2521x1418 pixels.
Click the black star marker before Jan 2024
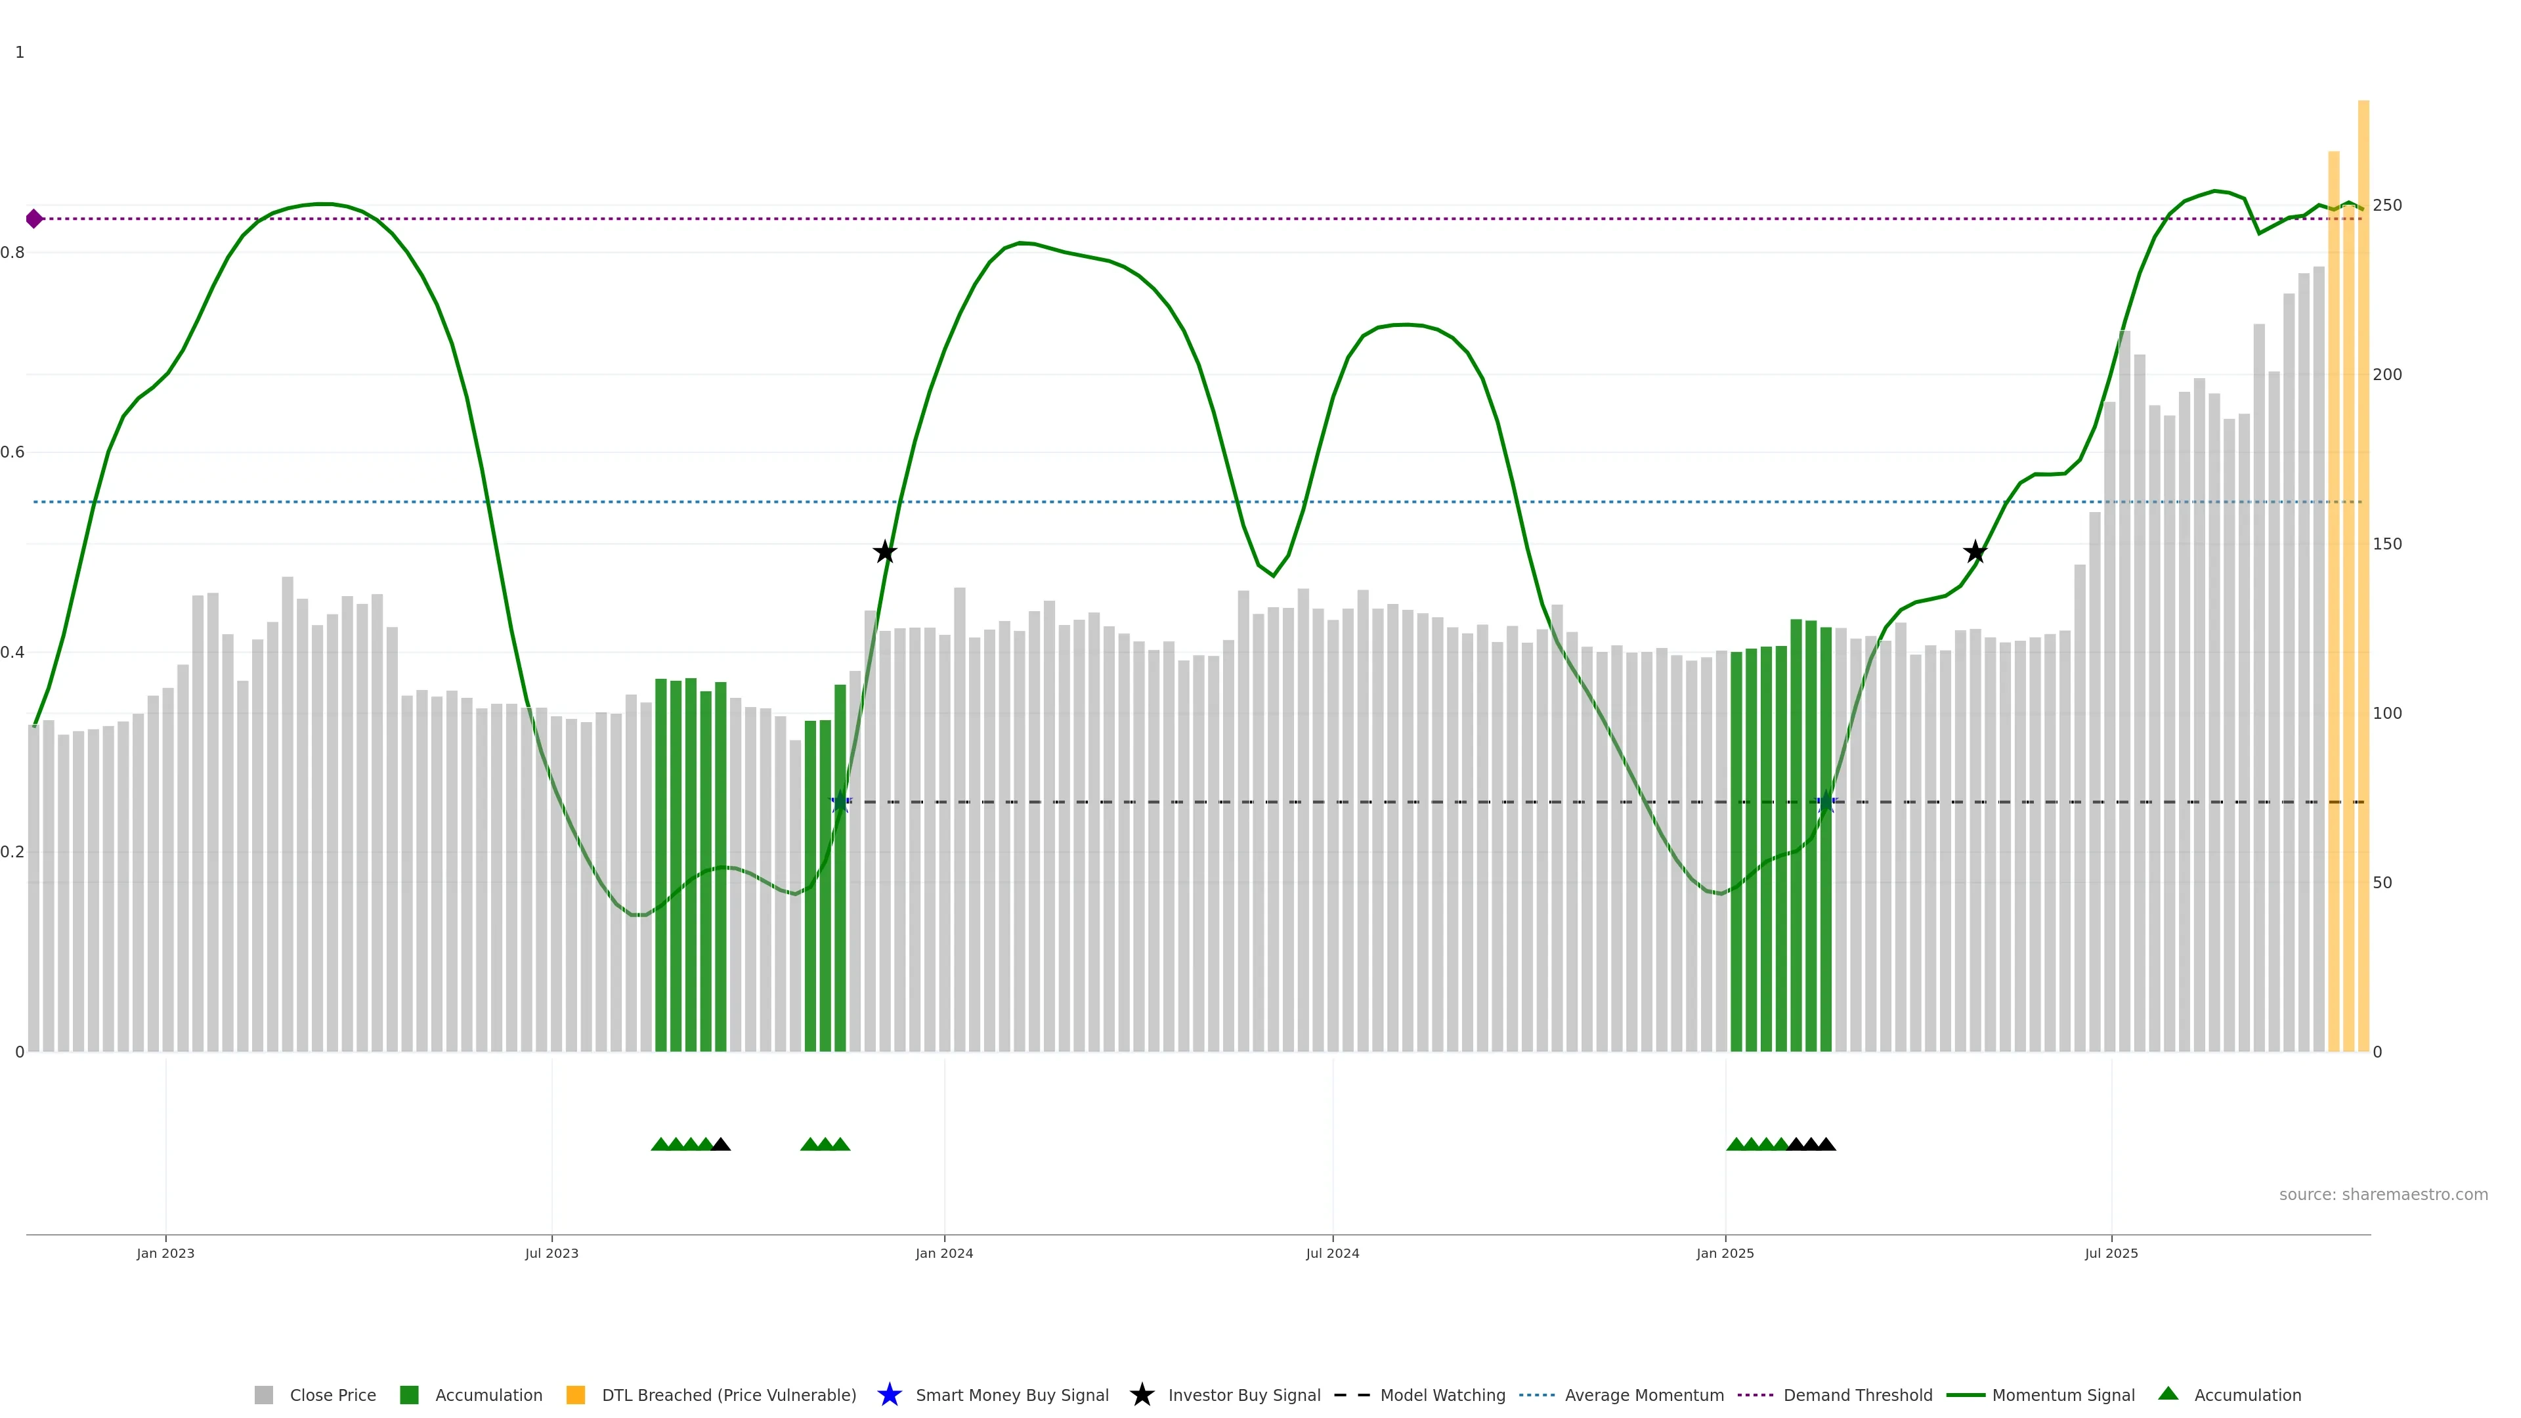[x=885, y=552]
